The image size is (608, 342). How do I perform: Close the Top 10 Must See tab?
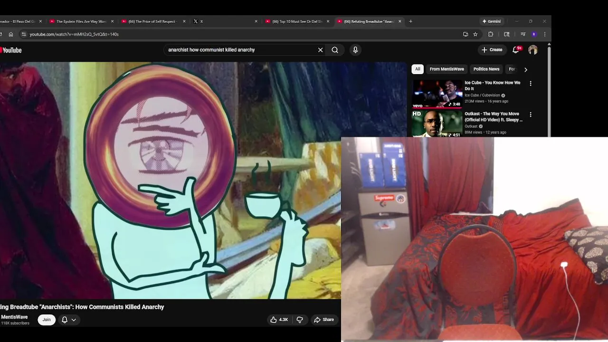tap(328, 21)
